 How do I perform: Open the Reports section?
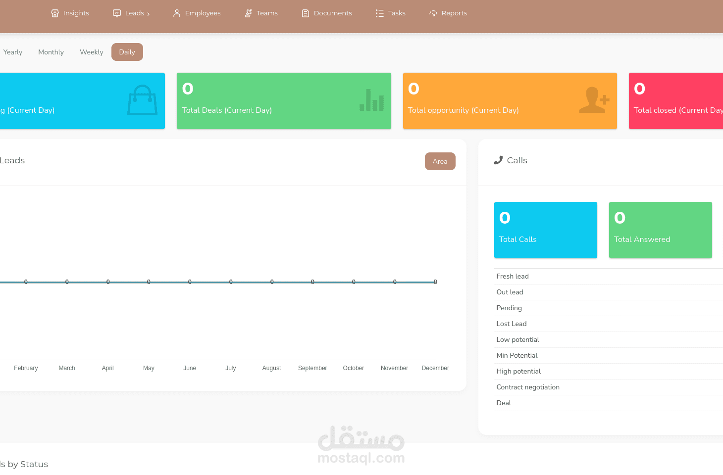click(x=448, y=13)
